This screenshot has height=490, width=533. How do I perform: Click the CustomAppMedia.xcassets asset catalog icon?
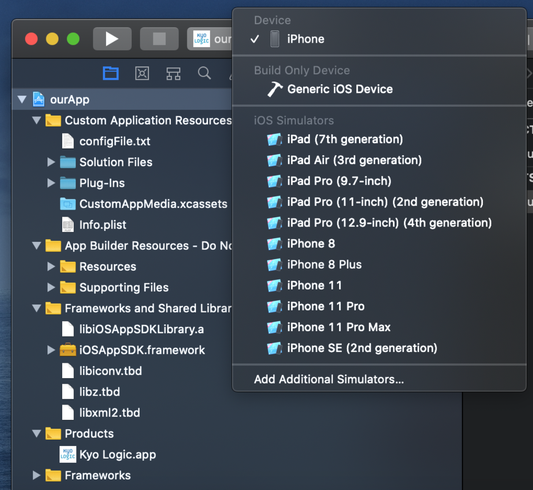click(x=68, y=204)
